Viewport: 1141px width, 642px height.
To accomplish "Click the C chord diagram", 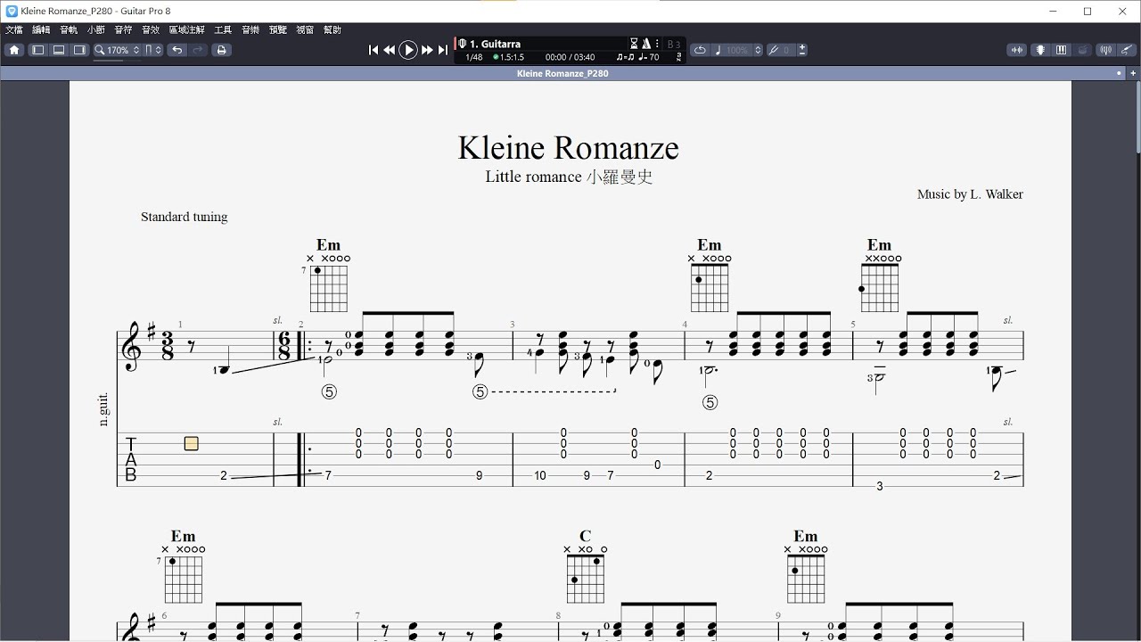I will tap(585, 566).
